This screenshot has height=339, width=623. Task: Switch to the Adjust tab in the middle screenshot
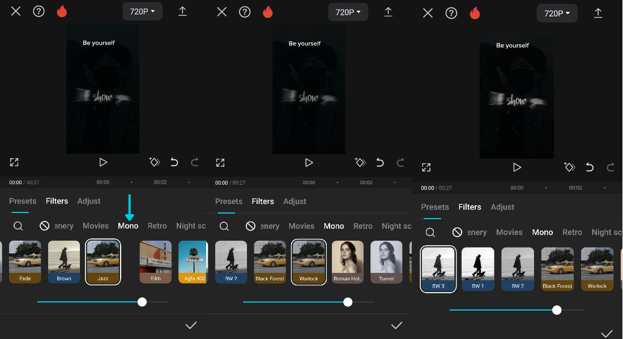(x=295, y=201)
